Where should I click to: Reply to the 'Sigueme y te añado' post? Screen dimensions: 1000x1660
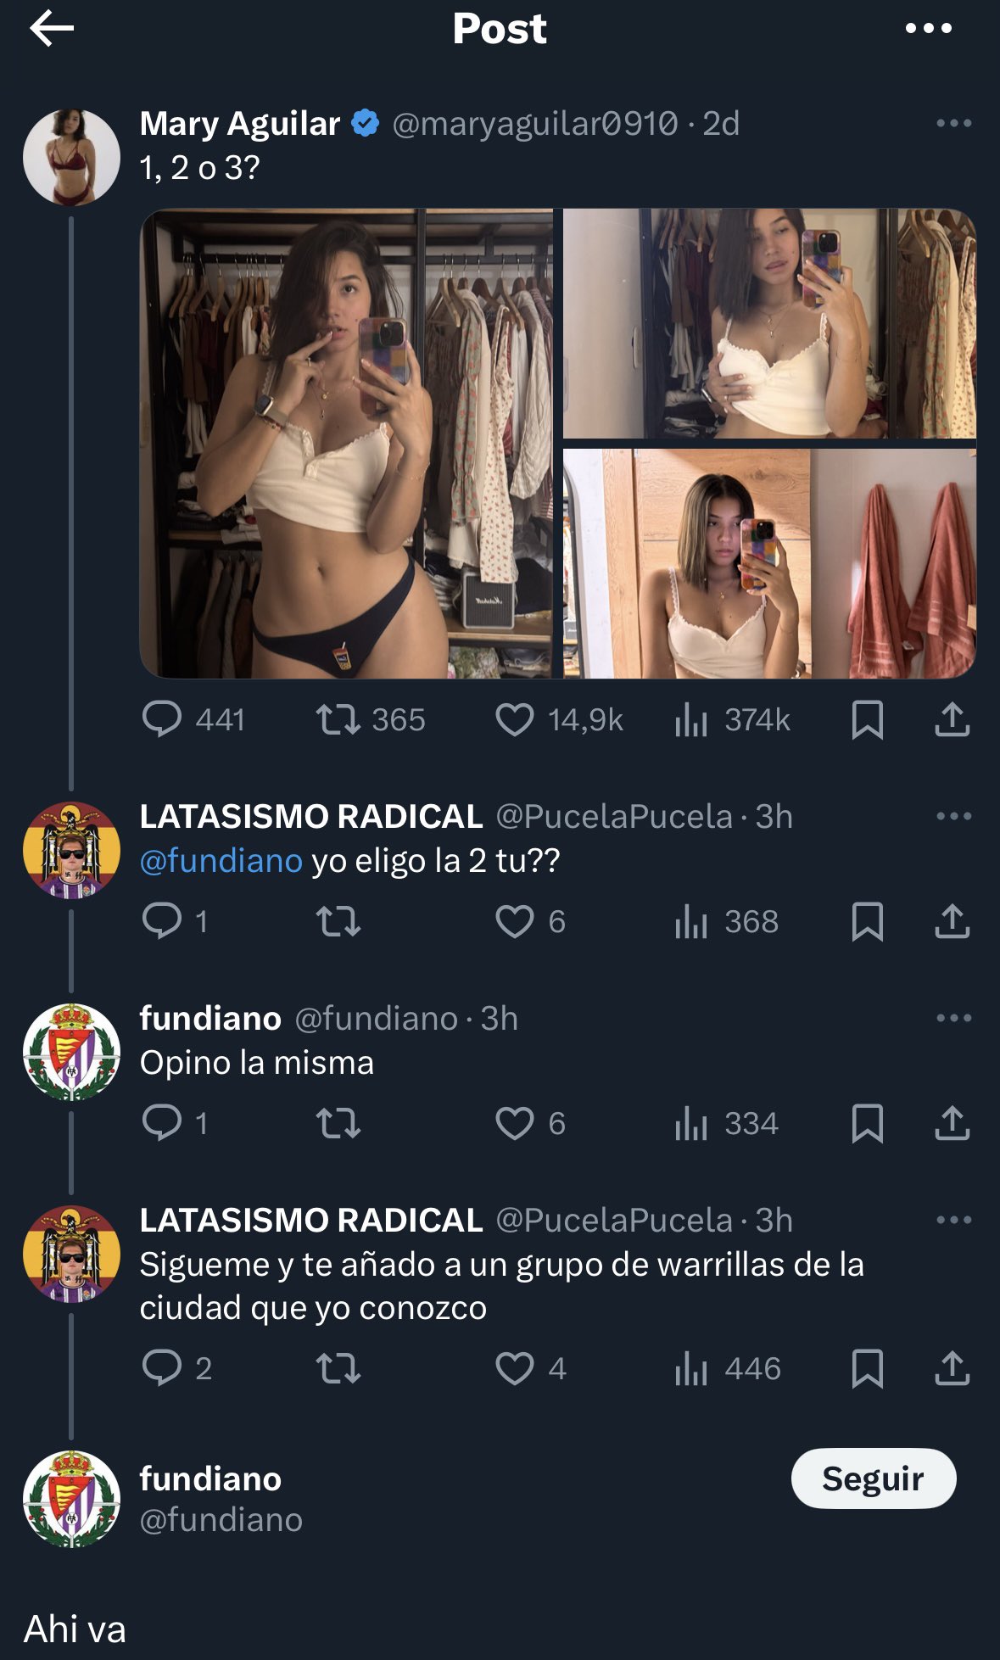161,1368
